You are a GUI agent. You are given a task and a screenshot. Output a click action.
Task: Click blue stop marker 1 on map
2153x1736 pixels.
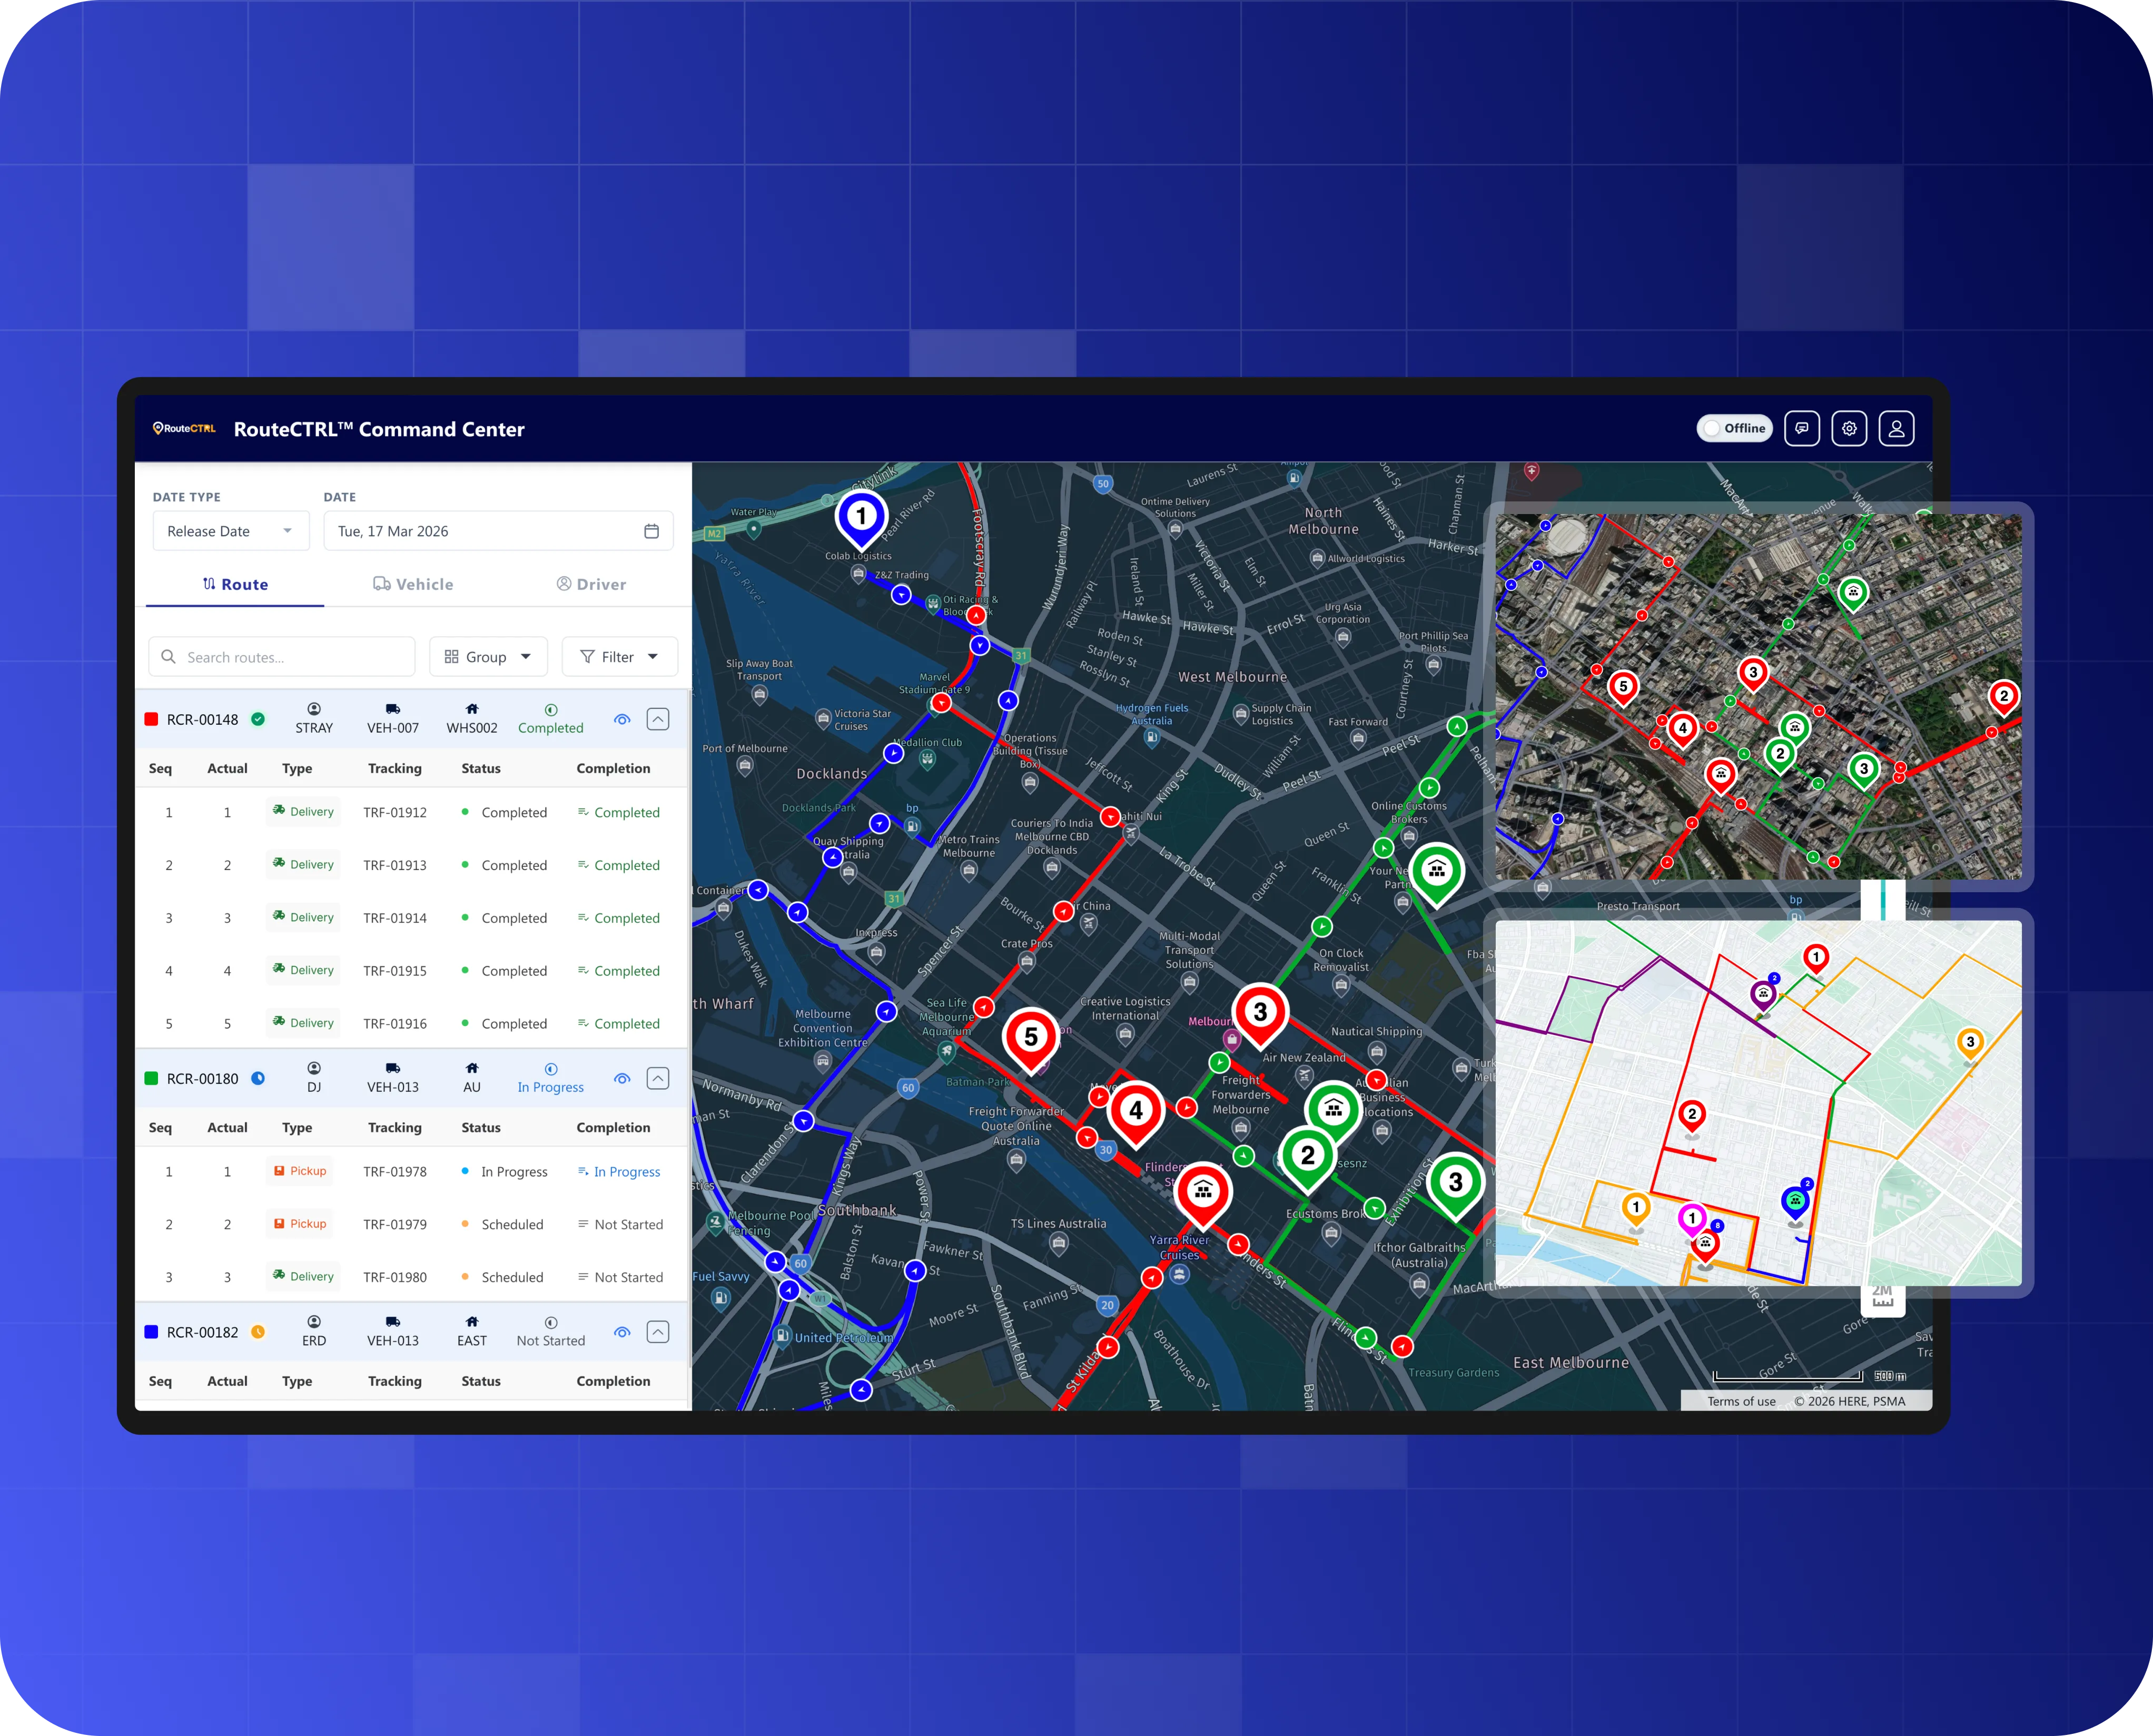(861, 519)
